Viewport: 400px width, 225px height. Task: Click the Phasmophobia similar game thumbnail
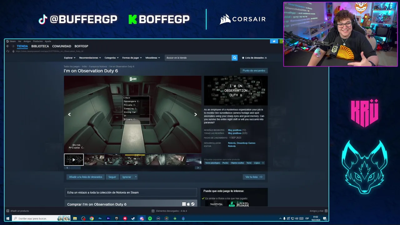[x=216, y=204]
